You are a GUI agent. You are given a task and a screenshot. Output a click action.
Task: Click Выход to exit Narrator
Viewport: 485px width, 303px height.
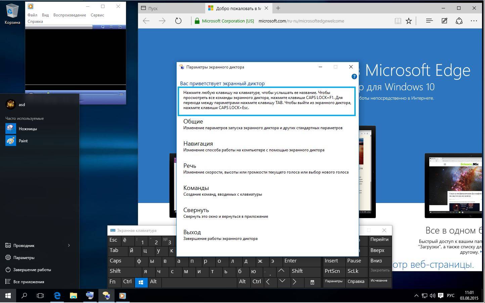192,232
